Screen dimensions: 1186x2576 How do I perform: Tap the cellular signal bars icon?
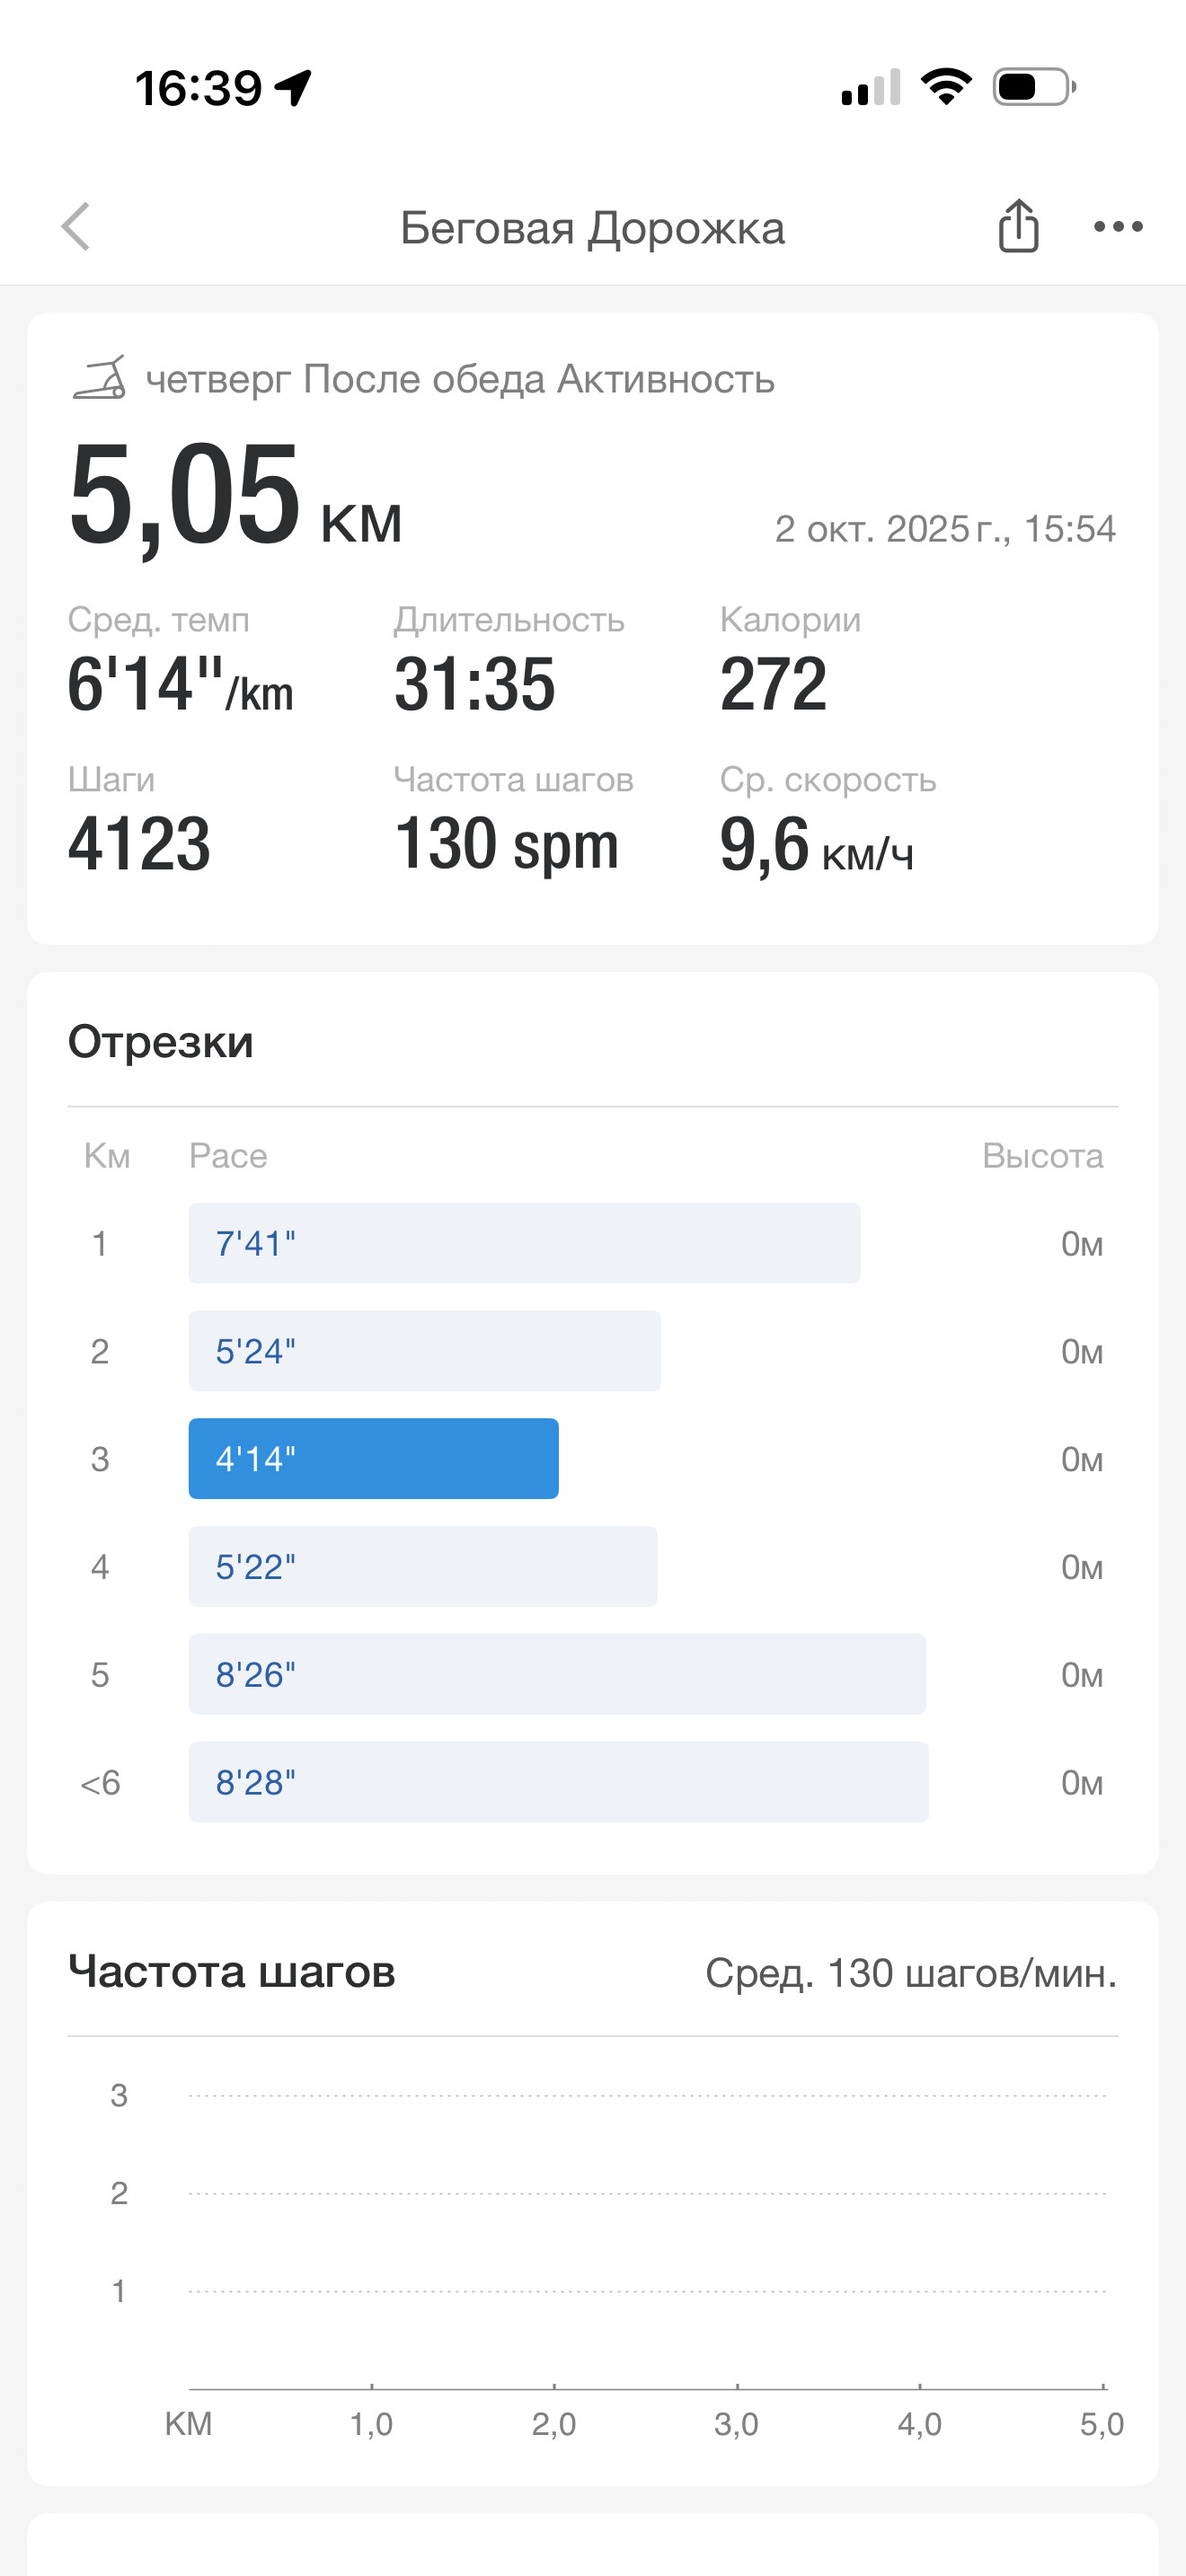(871, 87)
